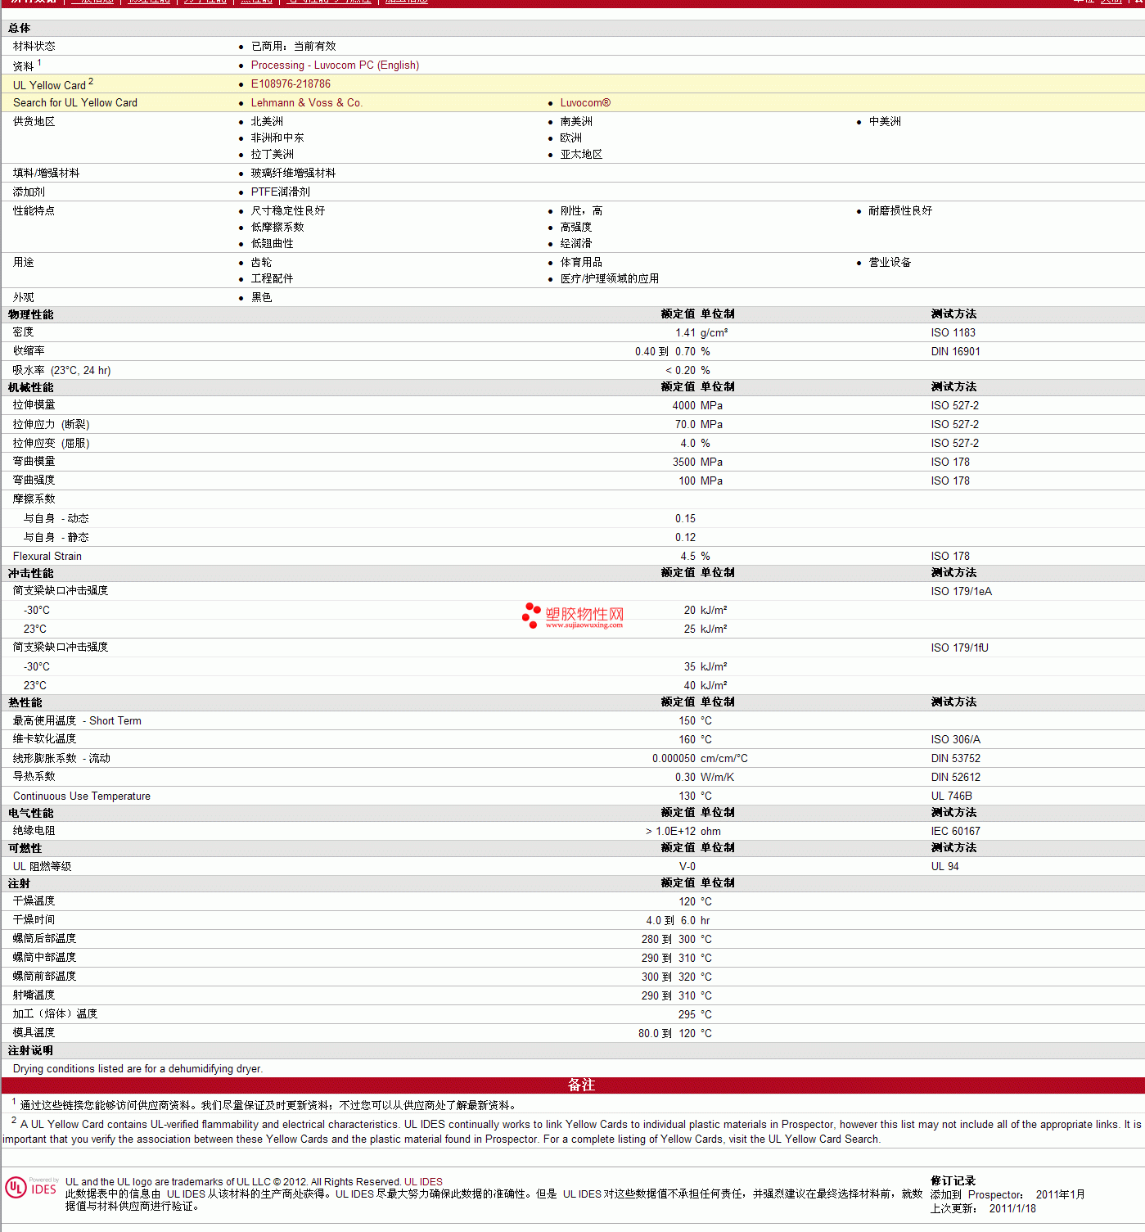Screen dimensions: 1145x1232
Task: Click the 拉伸模量 value 4000
Action: click(684, 406)
